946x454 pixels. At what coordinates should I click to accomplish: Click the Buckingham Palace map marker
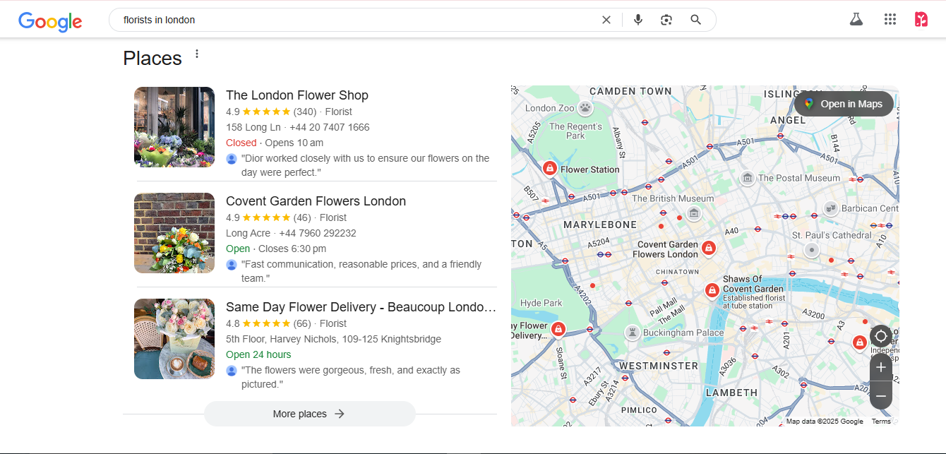633,333
